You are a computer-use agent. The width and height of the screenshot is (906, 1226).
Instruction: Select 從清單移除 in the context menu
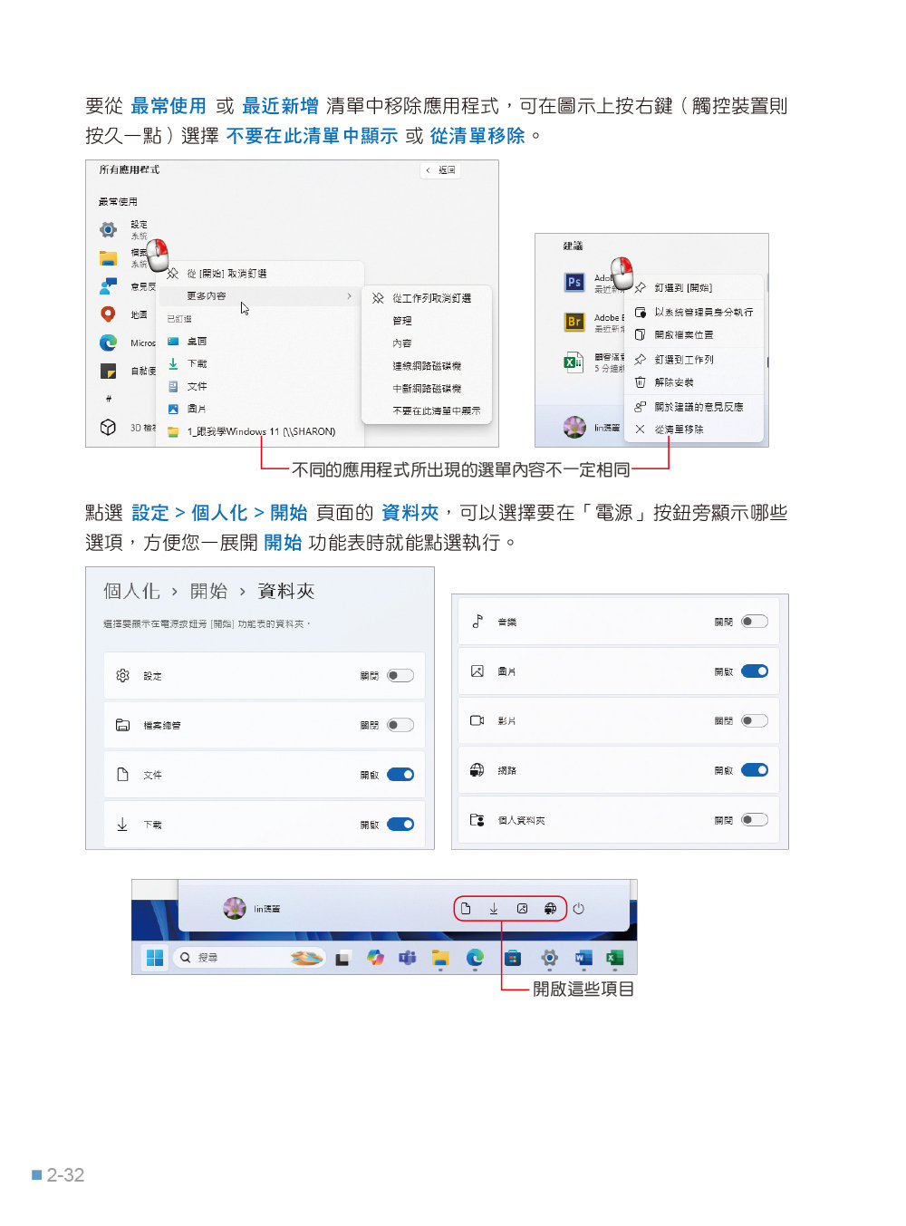click(x=679, y=430)
